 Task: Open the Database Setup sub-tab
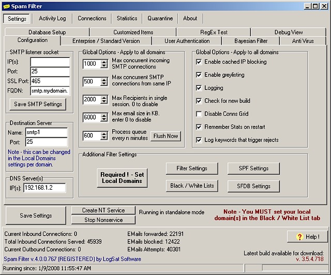click(x=47, y=32)
